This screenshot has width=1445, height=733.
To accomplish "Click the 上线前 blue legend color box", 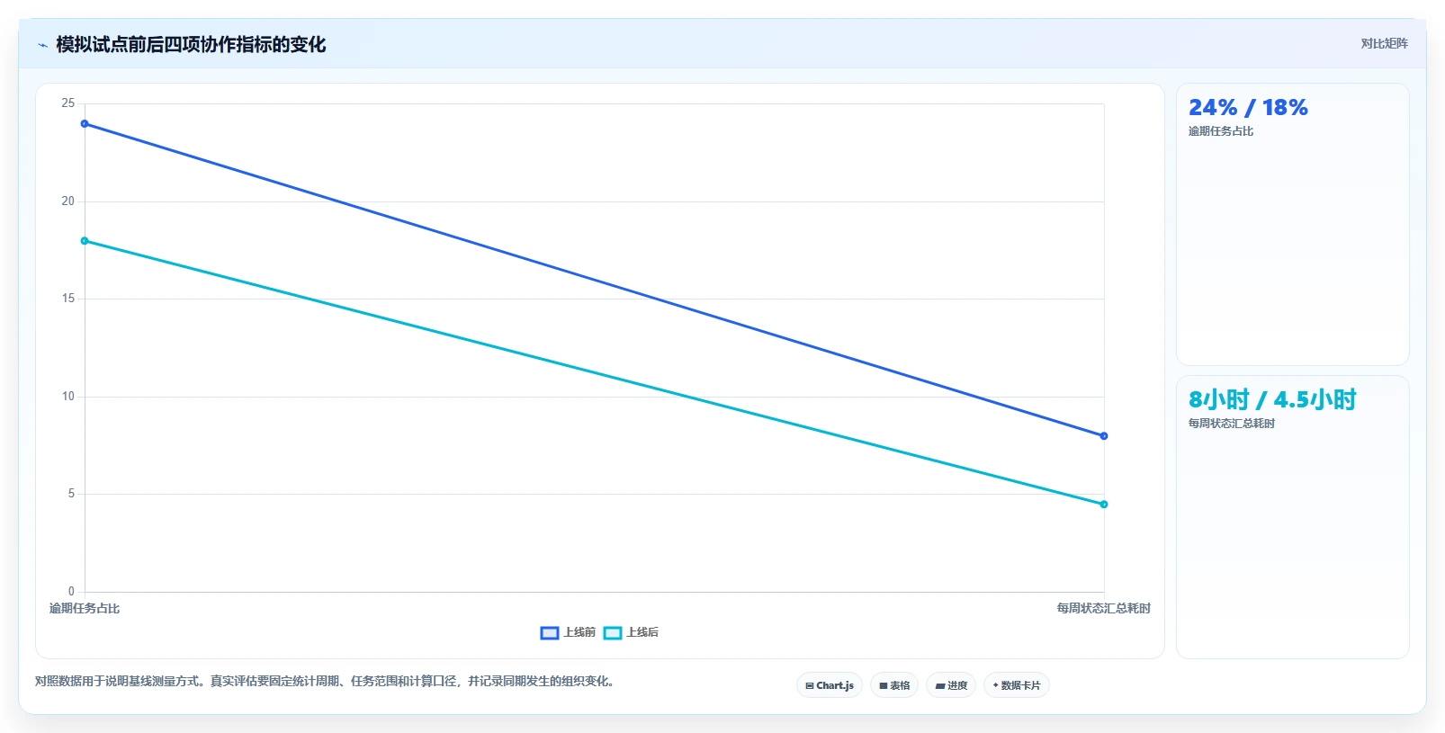I will [550, 633].
